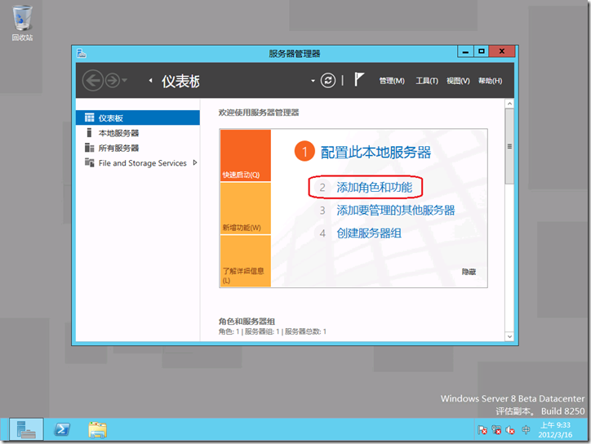Click the Action Center flag tray icon

pyautogui.click(x=482, y=429)
